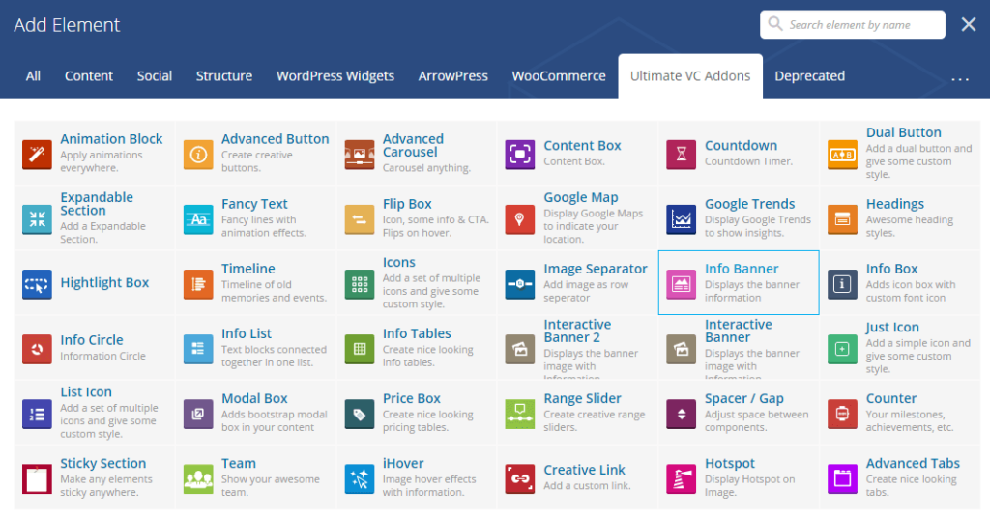Click the Modal Box icon

(x=198, y=414)
